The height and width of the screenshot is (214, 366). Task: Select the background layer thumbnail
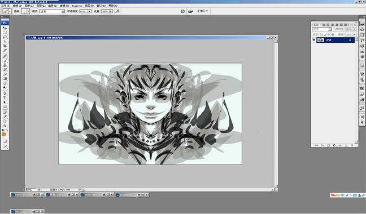[x=320, y=40]
